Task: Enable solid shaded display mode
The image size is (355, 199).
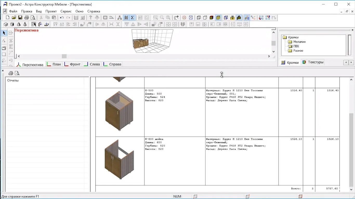Action: [212, 18]
